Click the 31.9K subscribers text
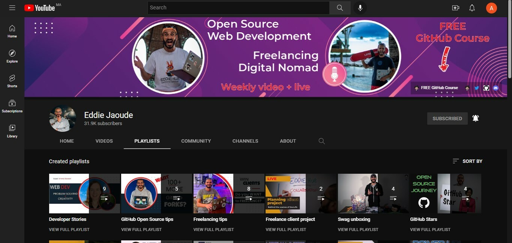 tap(103, 124)
